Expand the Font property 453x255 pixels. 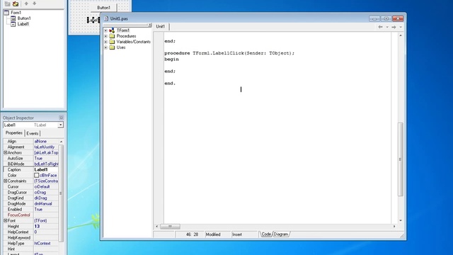5,220
